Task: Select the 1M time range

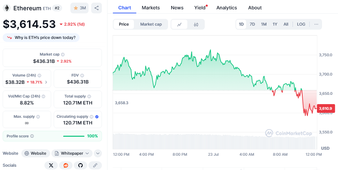Action: [263, 24]
